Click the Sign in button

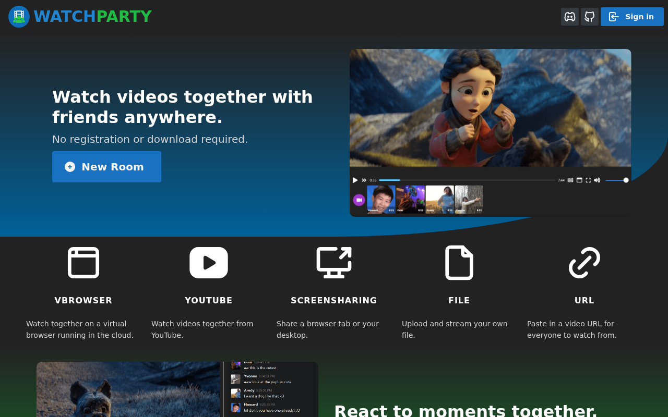click(632, 17)
